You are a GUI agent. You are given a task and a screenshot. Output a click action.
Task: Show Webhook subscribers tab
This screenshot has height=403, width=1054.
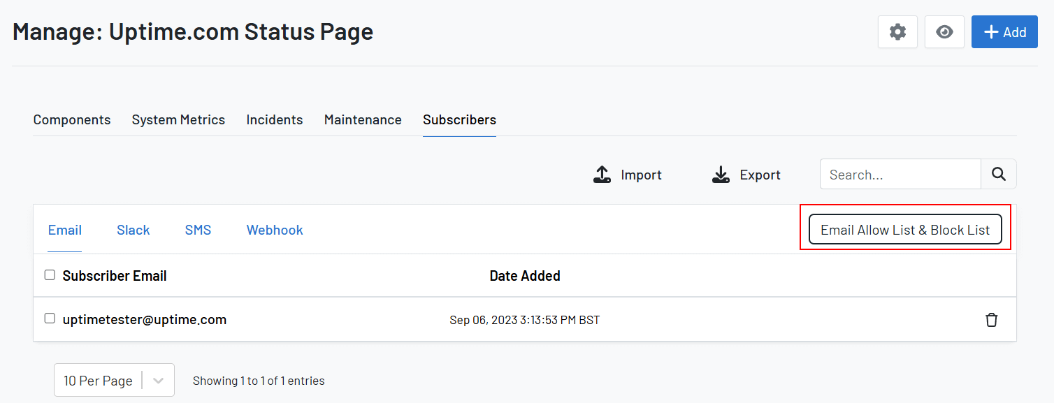[275, 230]
